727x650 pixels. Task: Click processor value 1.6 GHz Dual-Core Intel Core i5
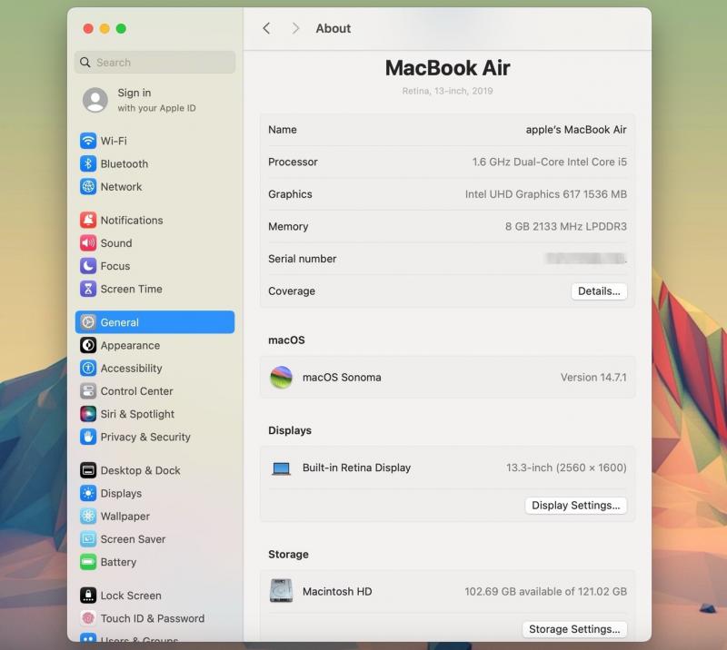point(550,162)
